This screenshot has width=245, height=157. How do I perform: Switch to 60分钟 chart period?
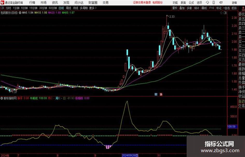(53, 8)
